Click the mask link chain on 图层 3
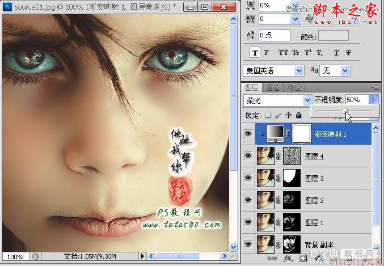 [x=278, y=178]
